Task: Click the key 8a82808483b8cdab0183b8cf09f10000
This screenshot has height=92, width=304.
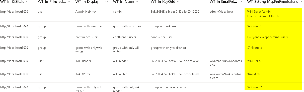Action: pos(175,12)
